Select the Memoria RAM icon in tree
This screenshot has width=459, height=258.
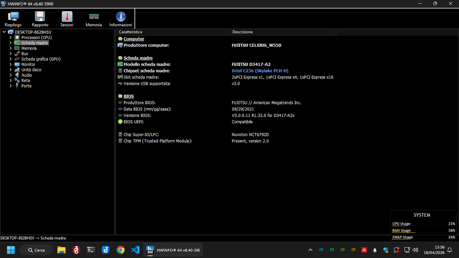(x=17, y=48)
